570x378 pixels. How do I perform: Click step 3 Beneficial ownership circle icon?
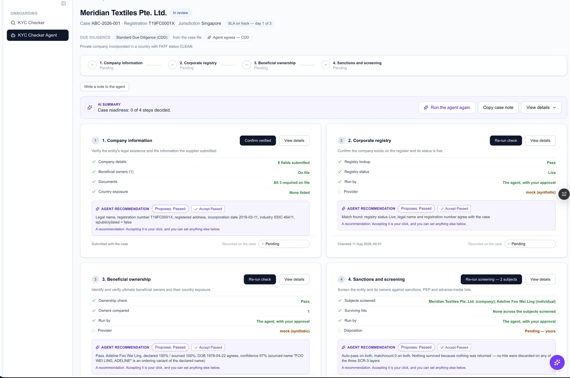pos(247,65)
